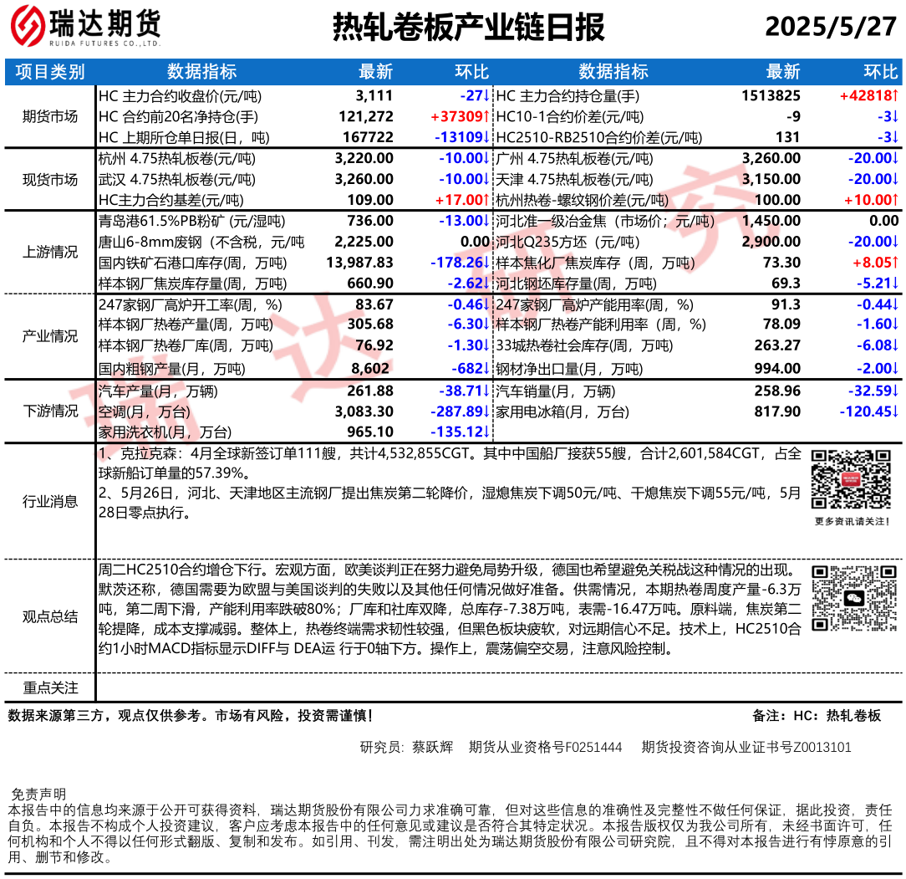Click the Ruida Futures logo
The height and width of the screenshot is (879, 906).
tap(84, 29)
